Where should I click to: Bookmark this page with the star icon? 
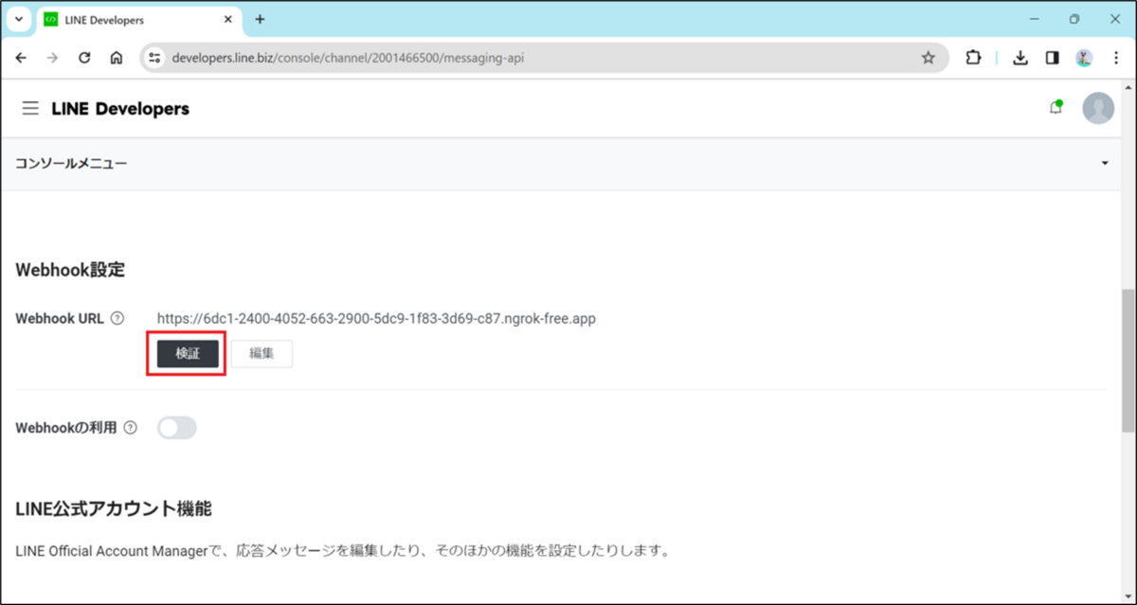point(928,58)
